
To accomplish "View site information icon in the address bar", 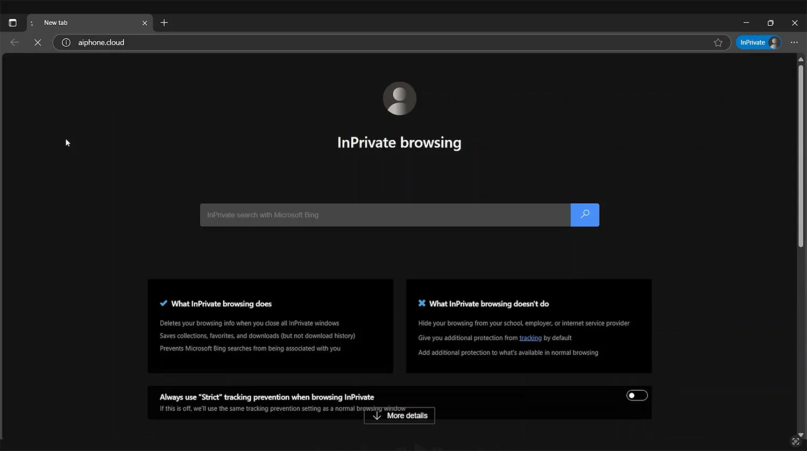I will [66, 42].
